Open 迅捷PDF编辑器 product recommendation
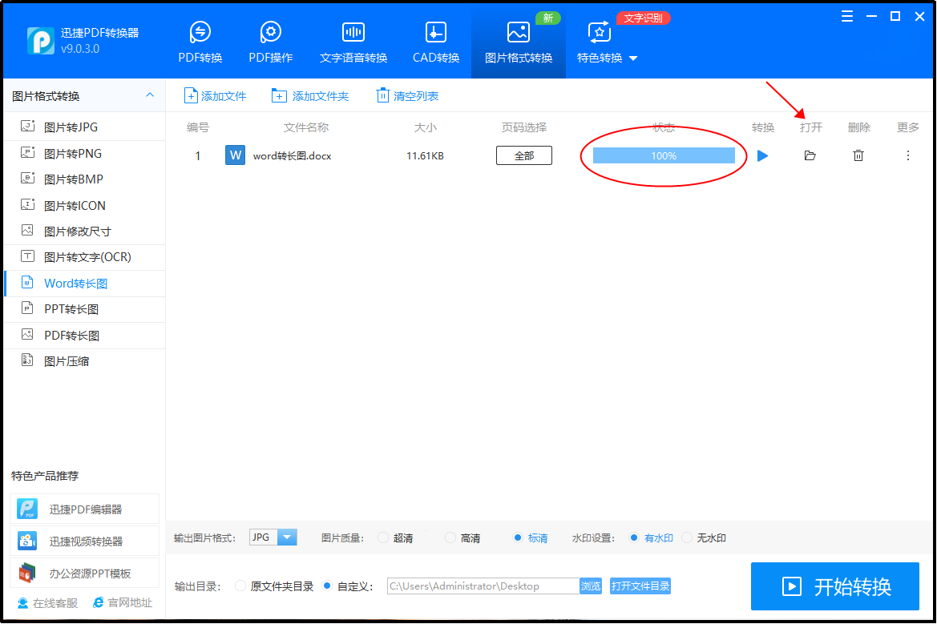Image resolution: width=937 pixels, height=624 pixels. pos(84,509)
